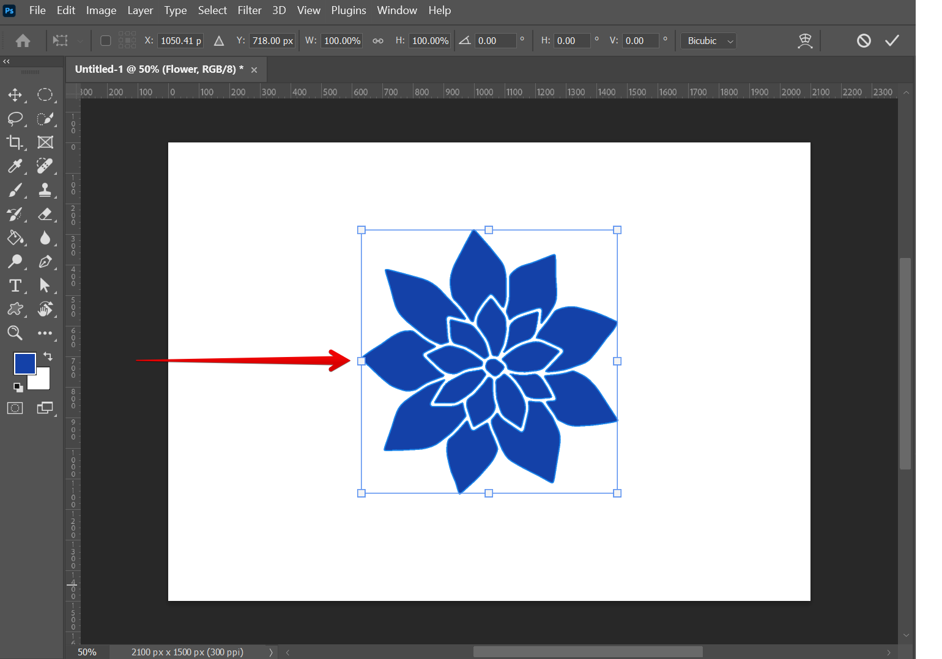942x659 pixels.
Task: Select the Lasso tool
Action: tap(15, 119)
